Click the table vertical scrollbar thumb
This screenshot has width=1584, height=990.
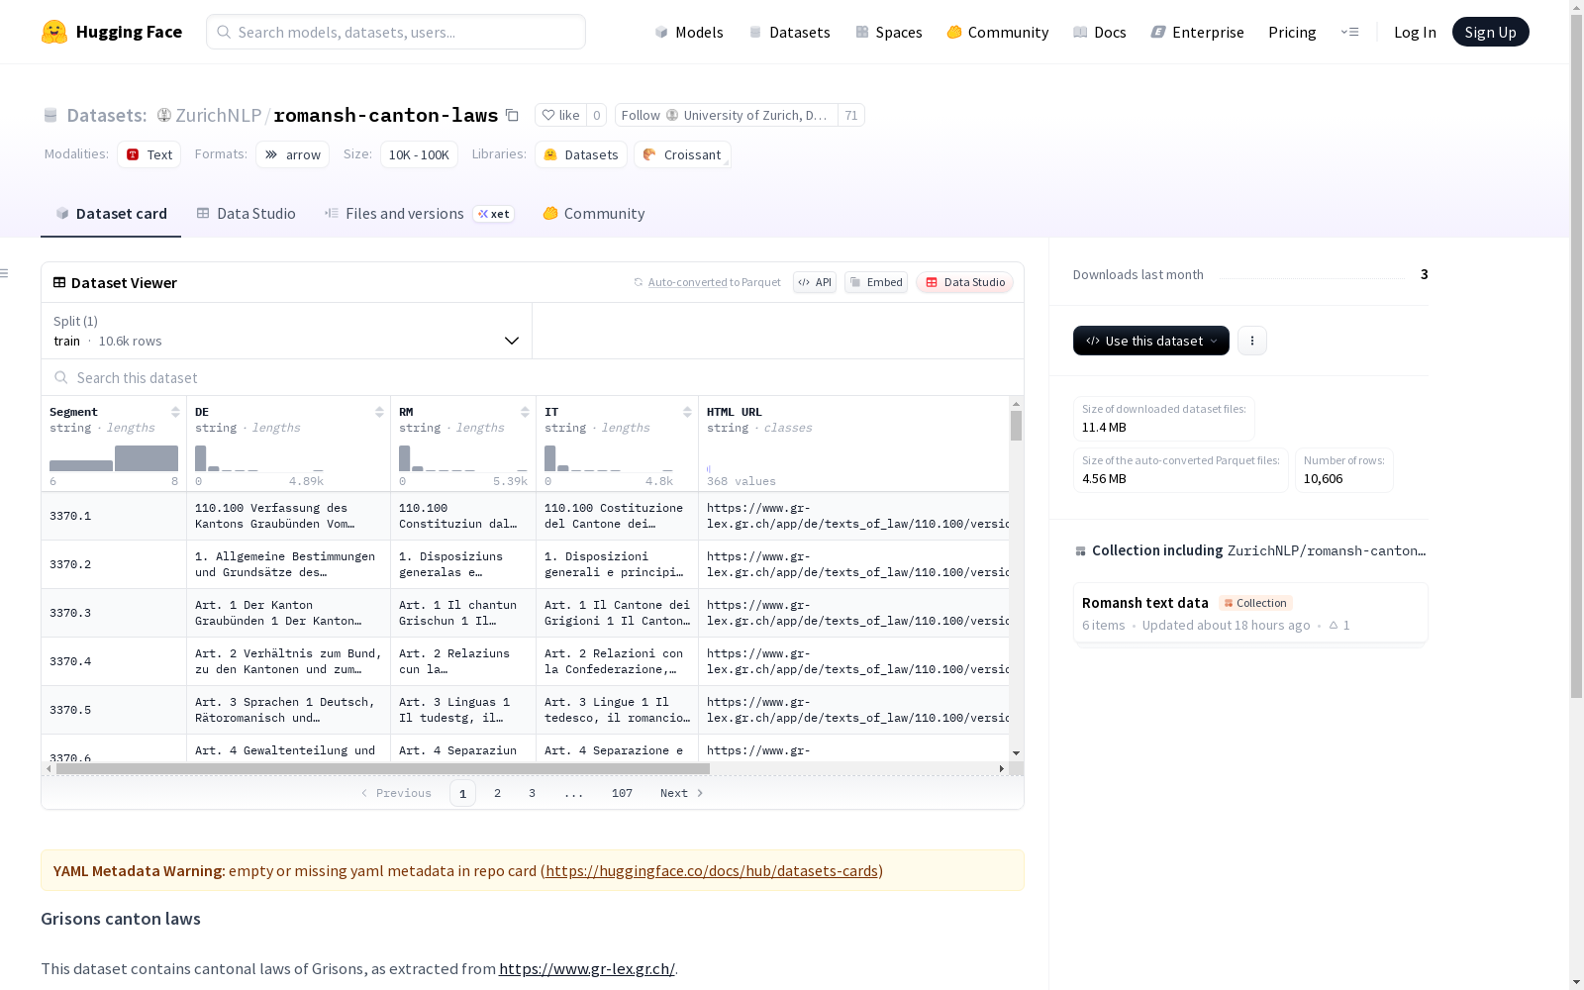(1016, 426)
